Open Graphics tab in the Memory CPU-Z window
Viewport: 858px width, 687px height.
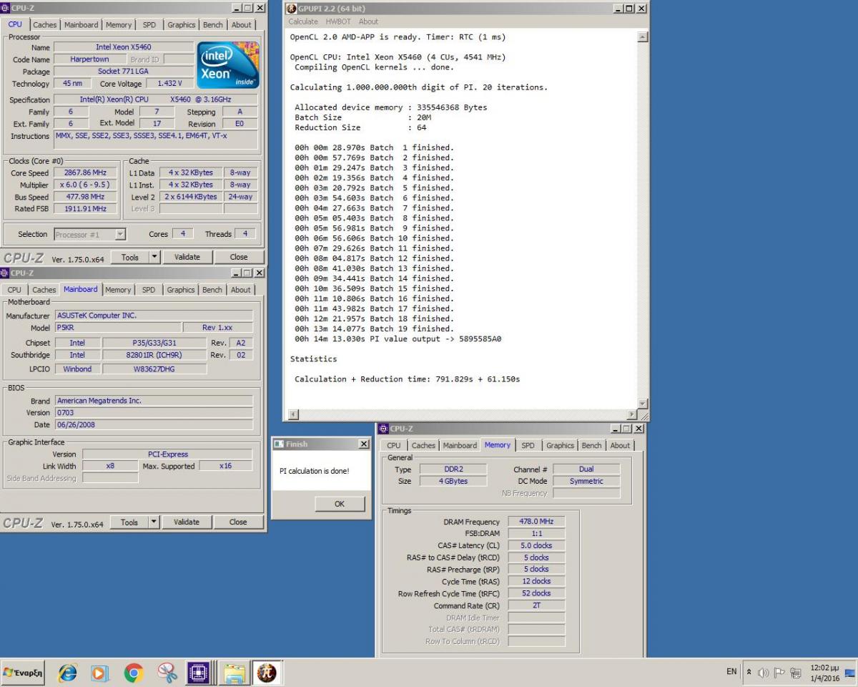point(560,445)
